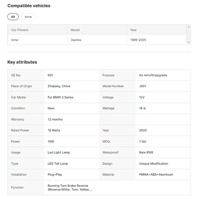Click the 1999-2005 year cell
This screenshot has width=199, height=199.
(x=138, y=40)
